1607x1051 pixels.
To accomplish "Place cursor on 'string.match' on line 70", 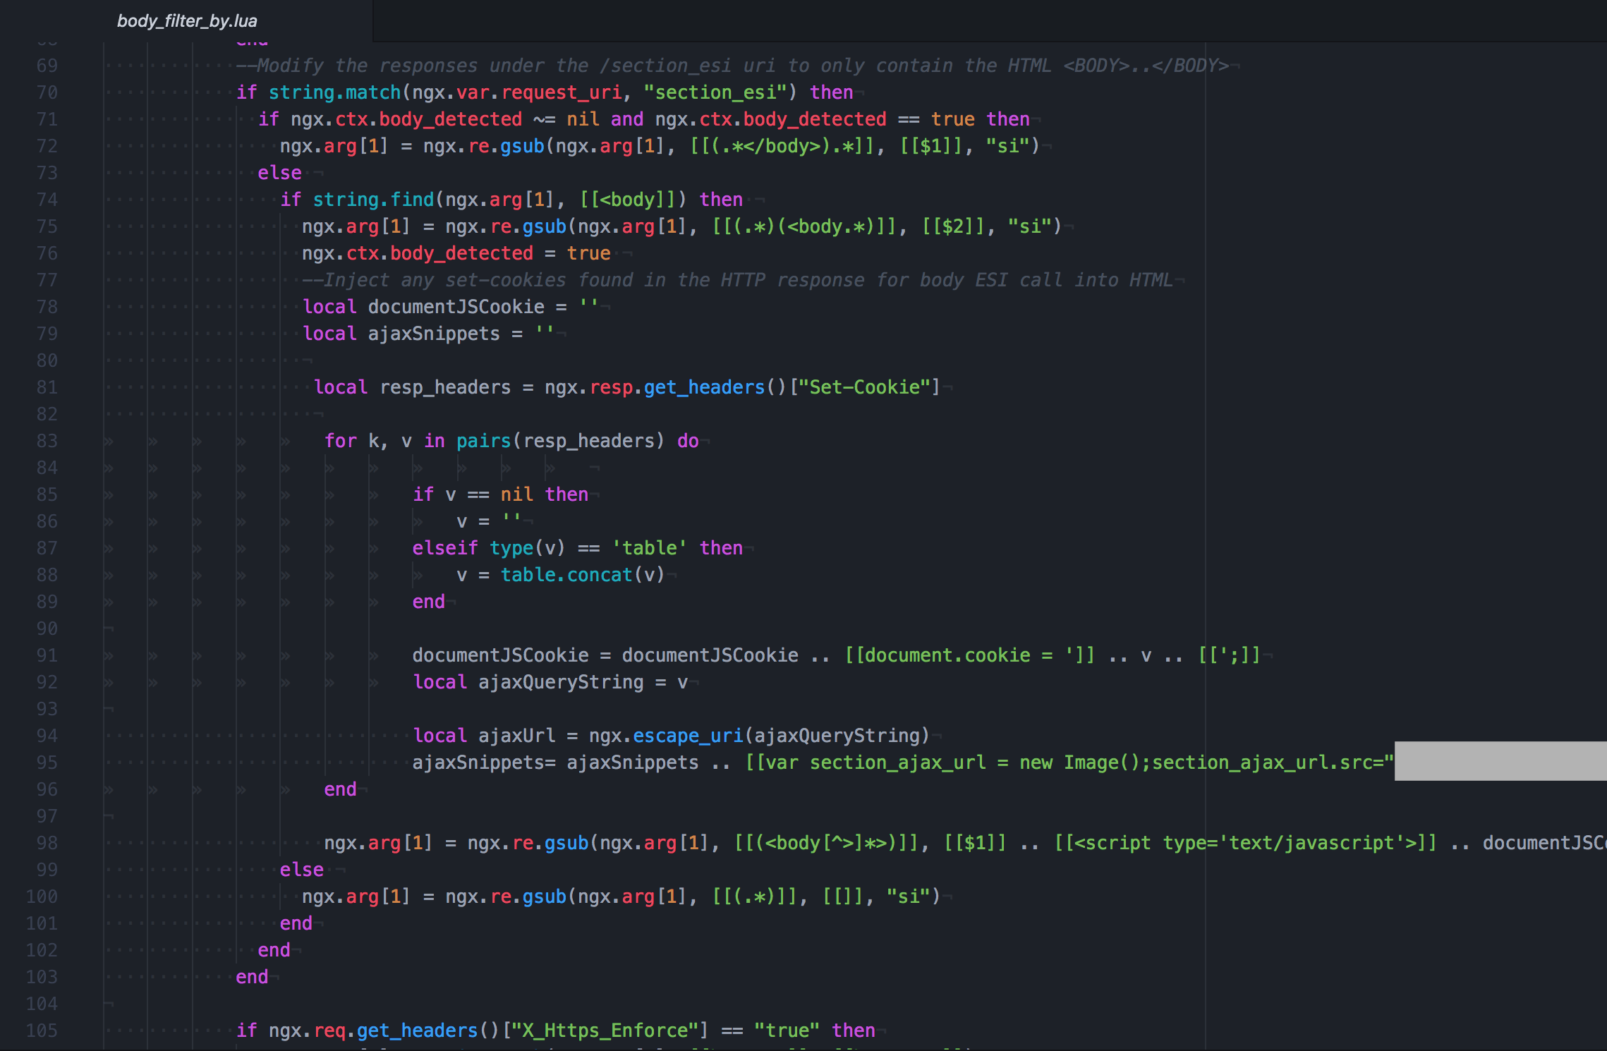I will pyautogui.click(x=335, y=92).
